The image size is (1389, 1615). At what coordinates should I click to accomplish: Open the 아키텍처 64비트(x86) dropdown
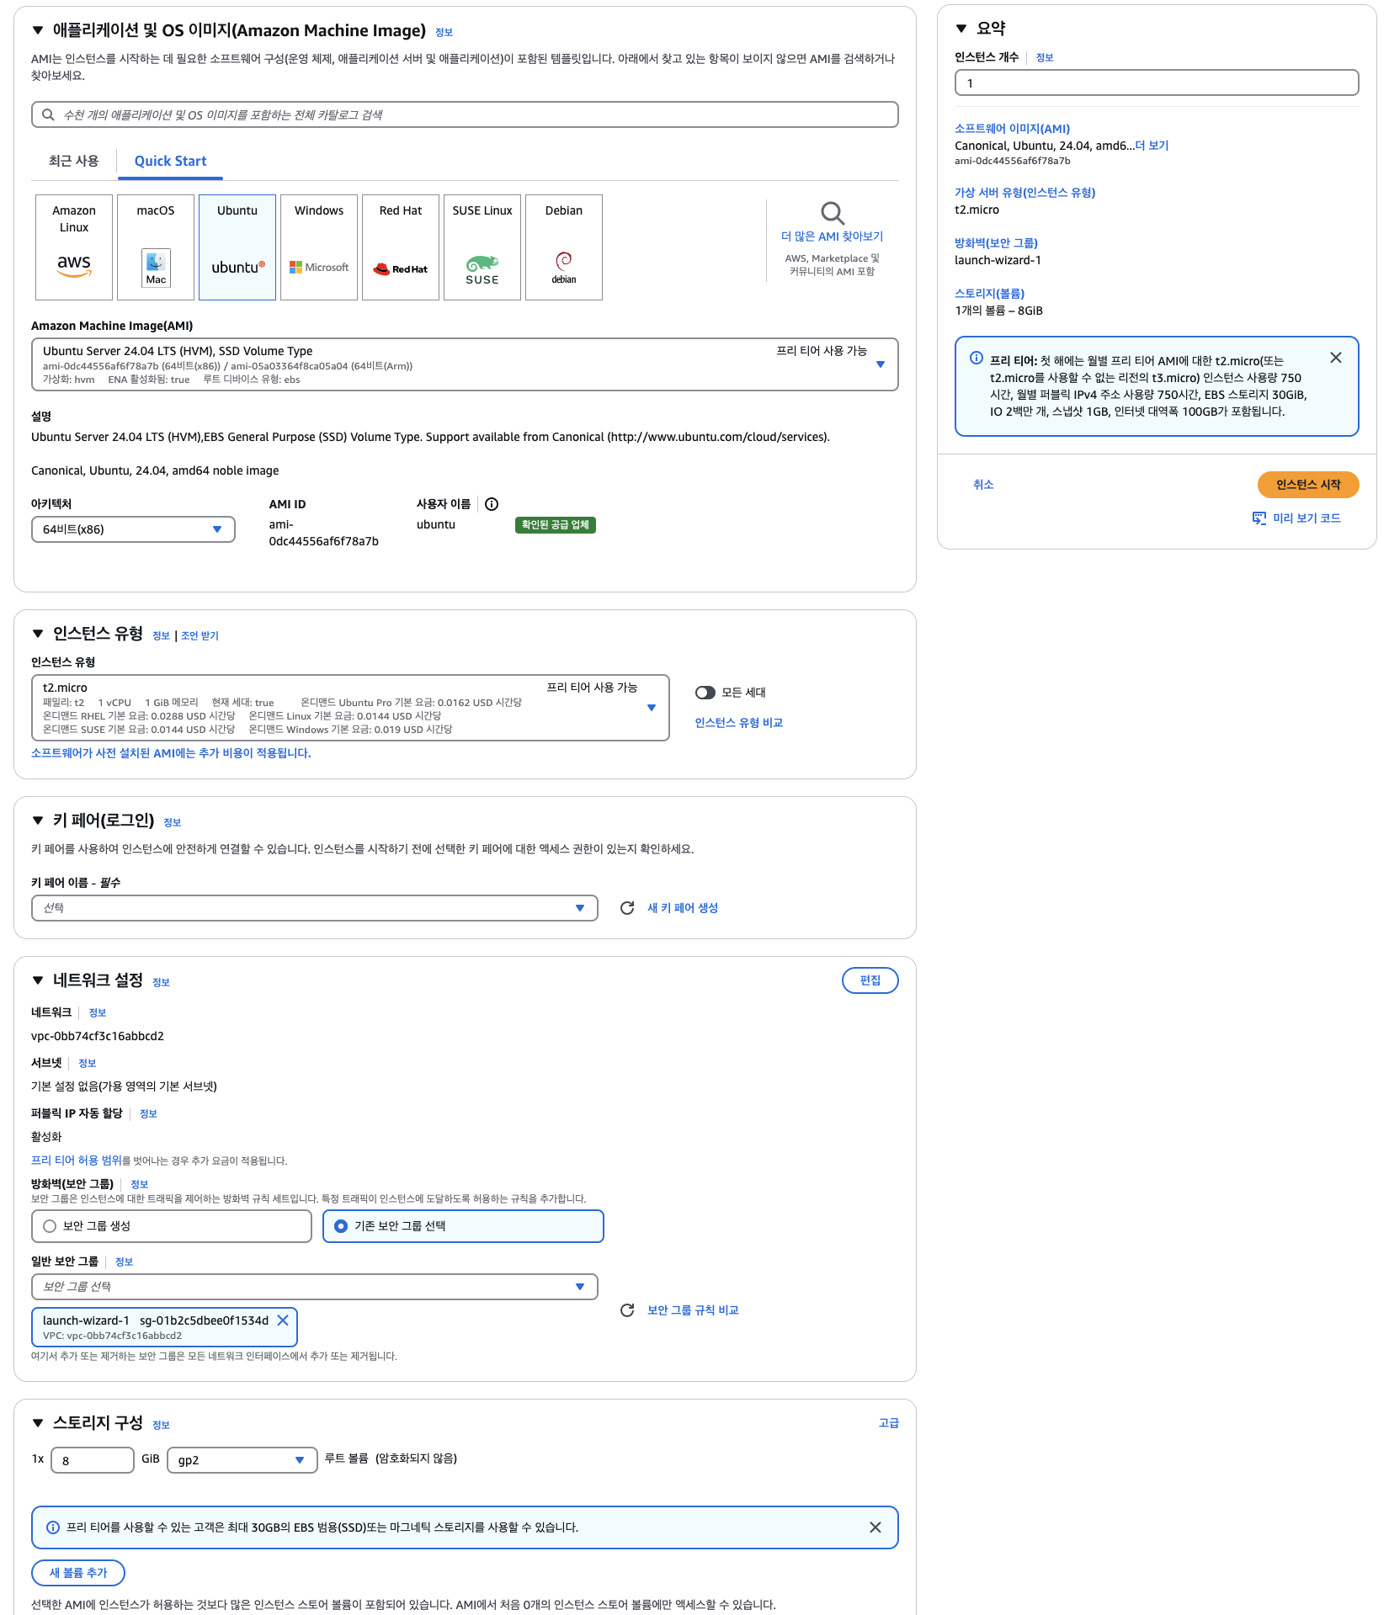click(x=133, y=529)
